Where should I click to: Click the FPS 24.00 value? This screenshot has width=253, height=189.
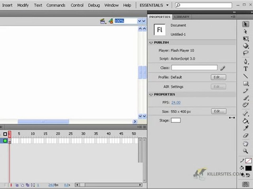pyautogui.click(x=176, y=102)
